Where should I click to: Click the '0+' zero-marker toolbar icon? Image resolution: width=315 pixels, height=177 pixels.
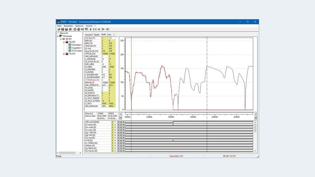(103, 29)
